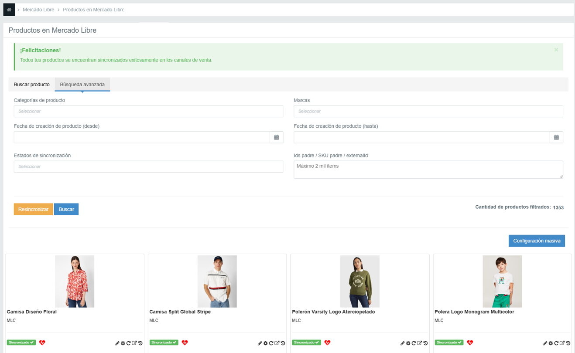The height and width of the screenshot is (353, 575).
Task: Open calendar for creation date hasta
Action: pyautogui.click(x=557, y=137)
